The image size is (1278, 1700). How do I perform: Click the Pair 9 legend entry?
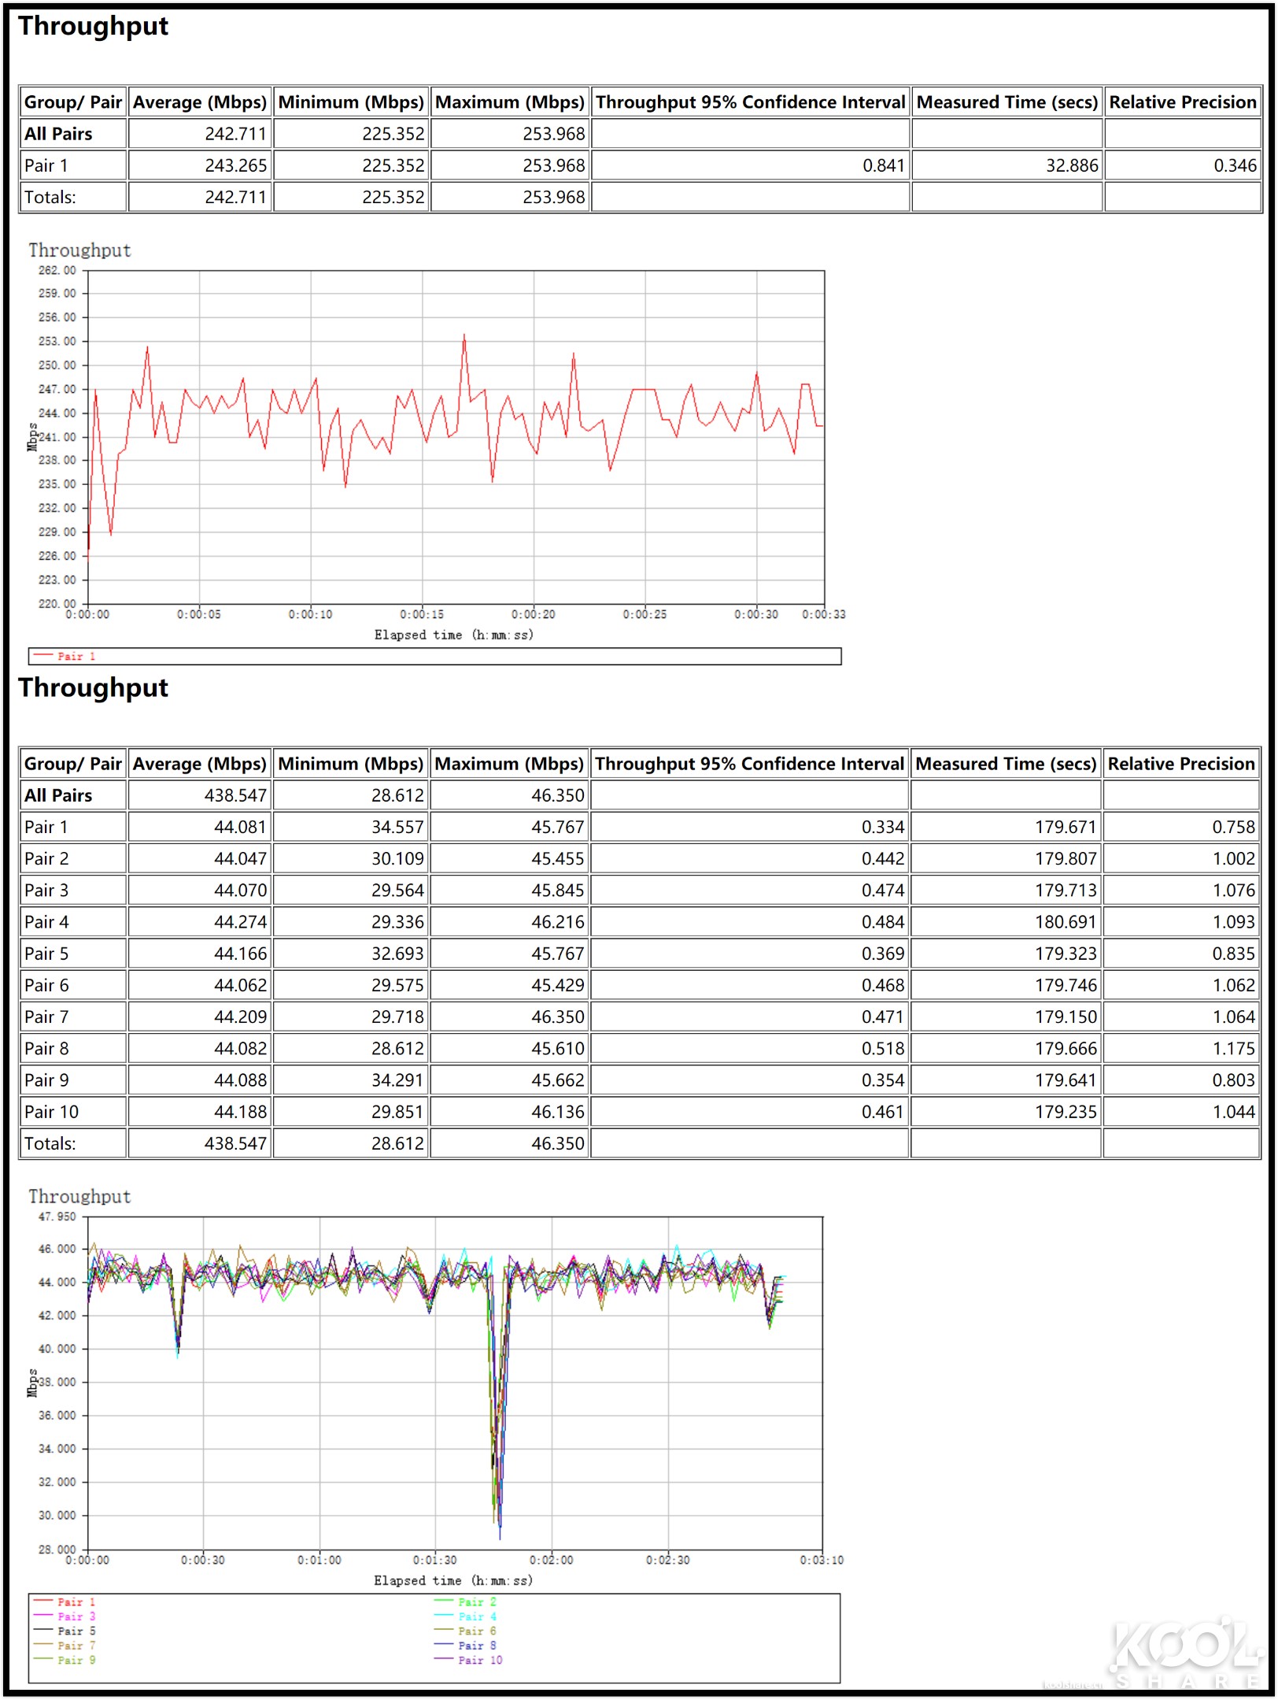pos(65,1661)
